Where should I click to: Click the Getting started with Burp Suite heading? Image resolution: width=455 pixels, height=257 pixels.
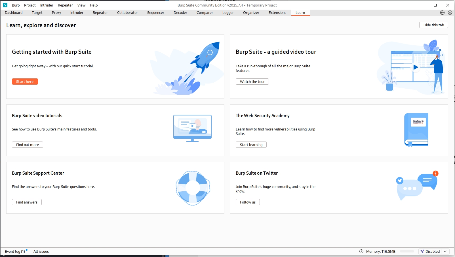(x=52, y=52)
